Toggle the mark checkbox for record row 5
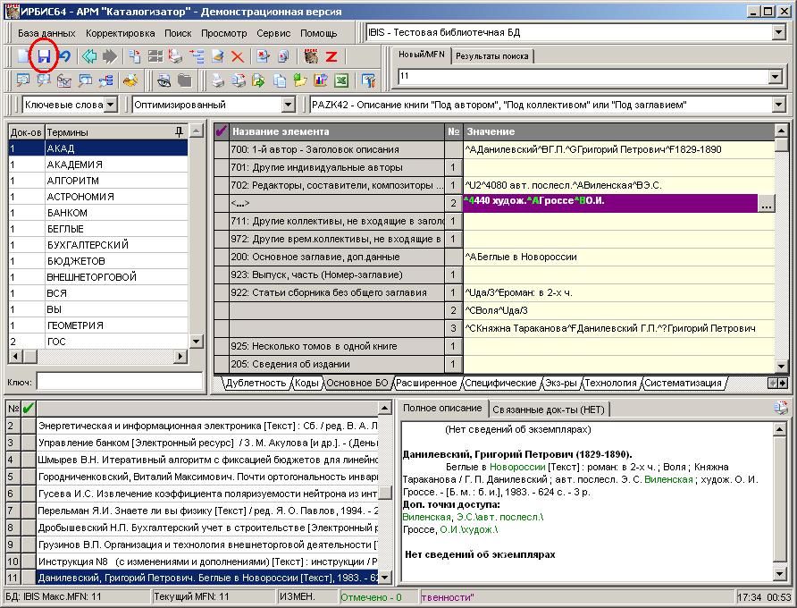 (28, 477)
